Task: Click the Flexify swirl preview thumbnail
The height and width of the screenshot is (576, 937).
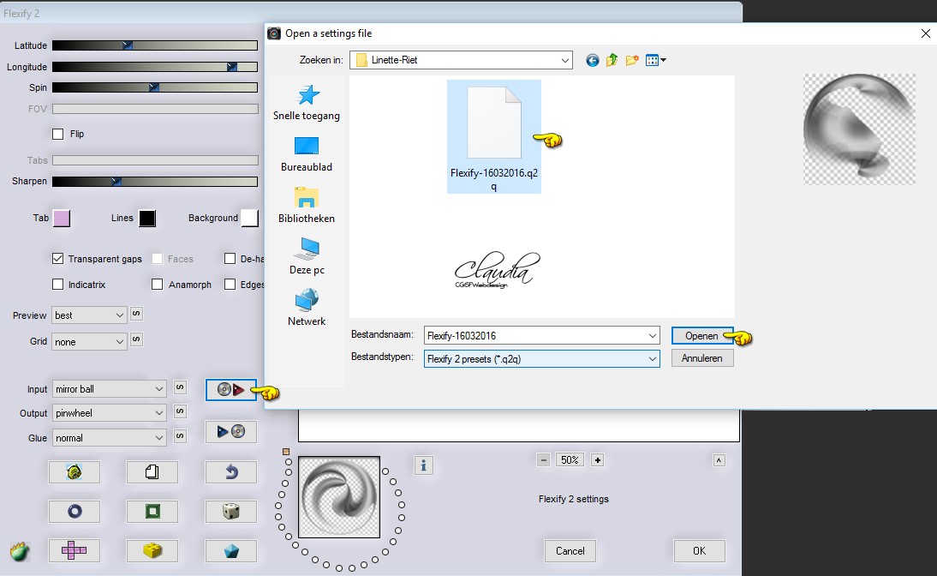Action: pyautogui.click(x=339, y=497)
